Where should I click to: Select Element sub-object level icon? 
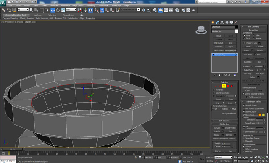click(232, 86)
